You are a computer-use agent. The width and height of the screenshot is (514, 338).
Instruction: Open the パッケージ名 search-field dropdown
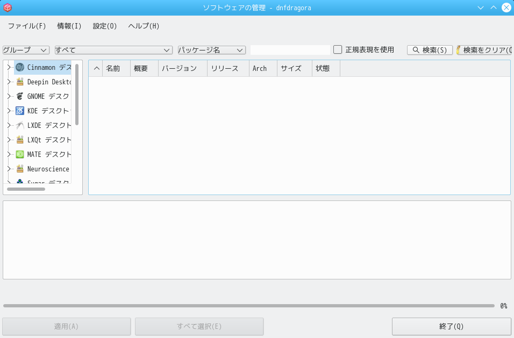click(212, 50)
